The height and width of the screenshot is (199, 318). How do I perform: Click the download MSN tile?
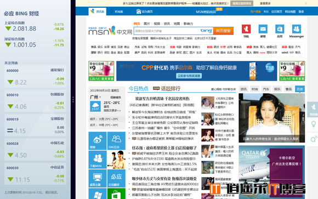click(x=98, y=160)
